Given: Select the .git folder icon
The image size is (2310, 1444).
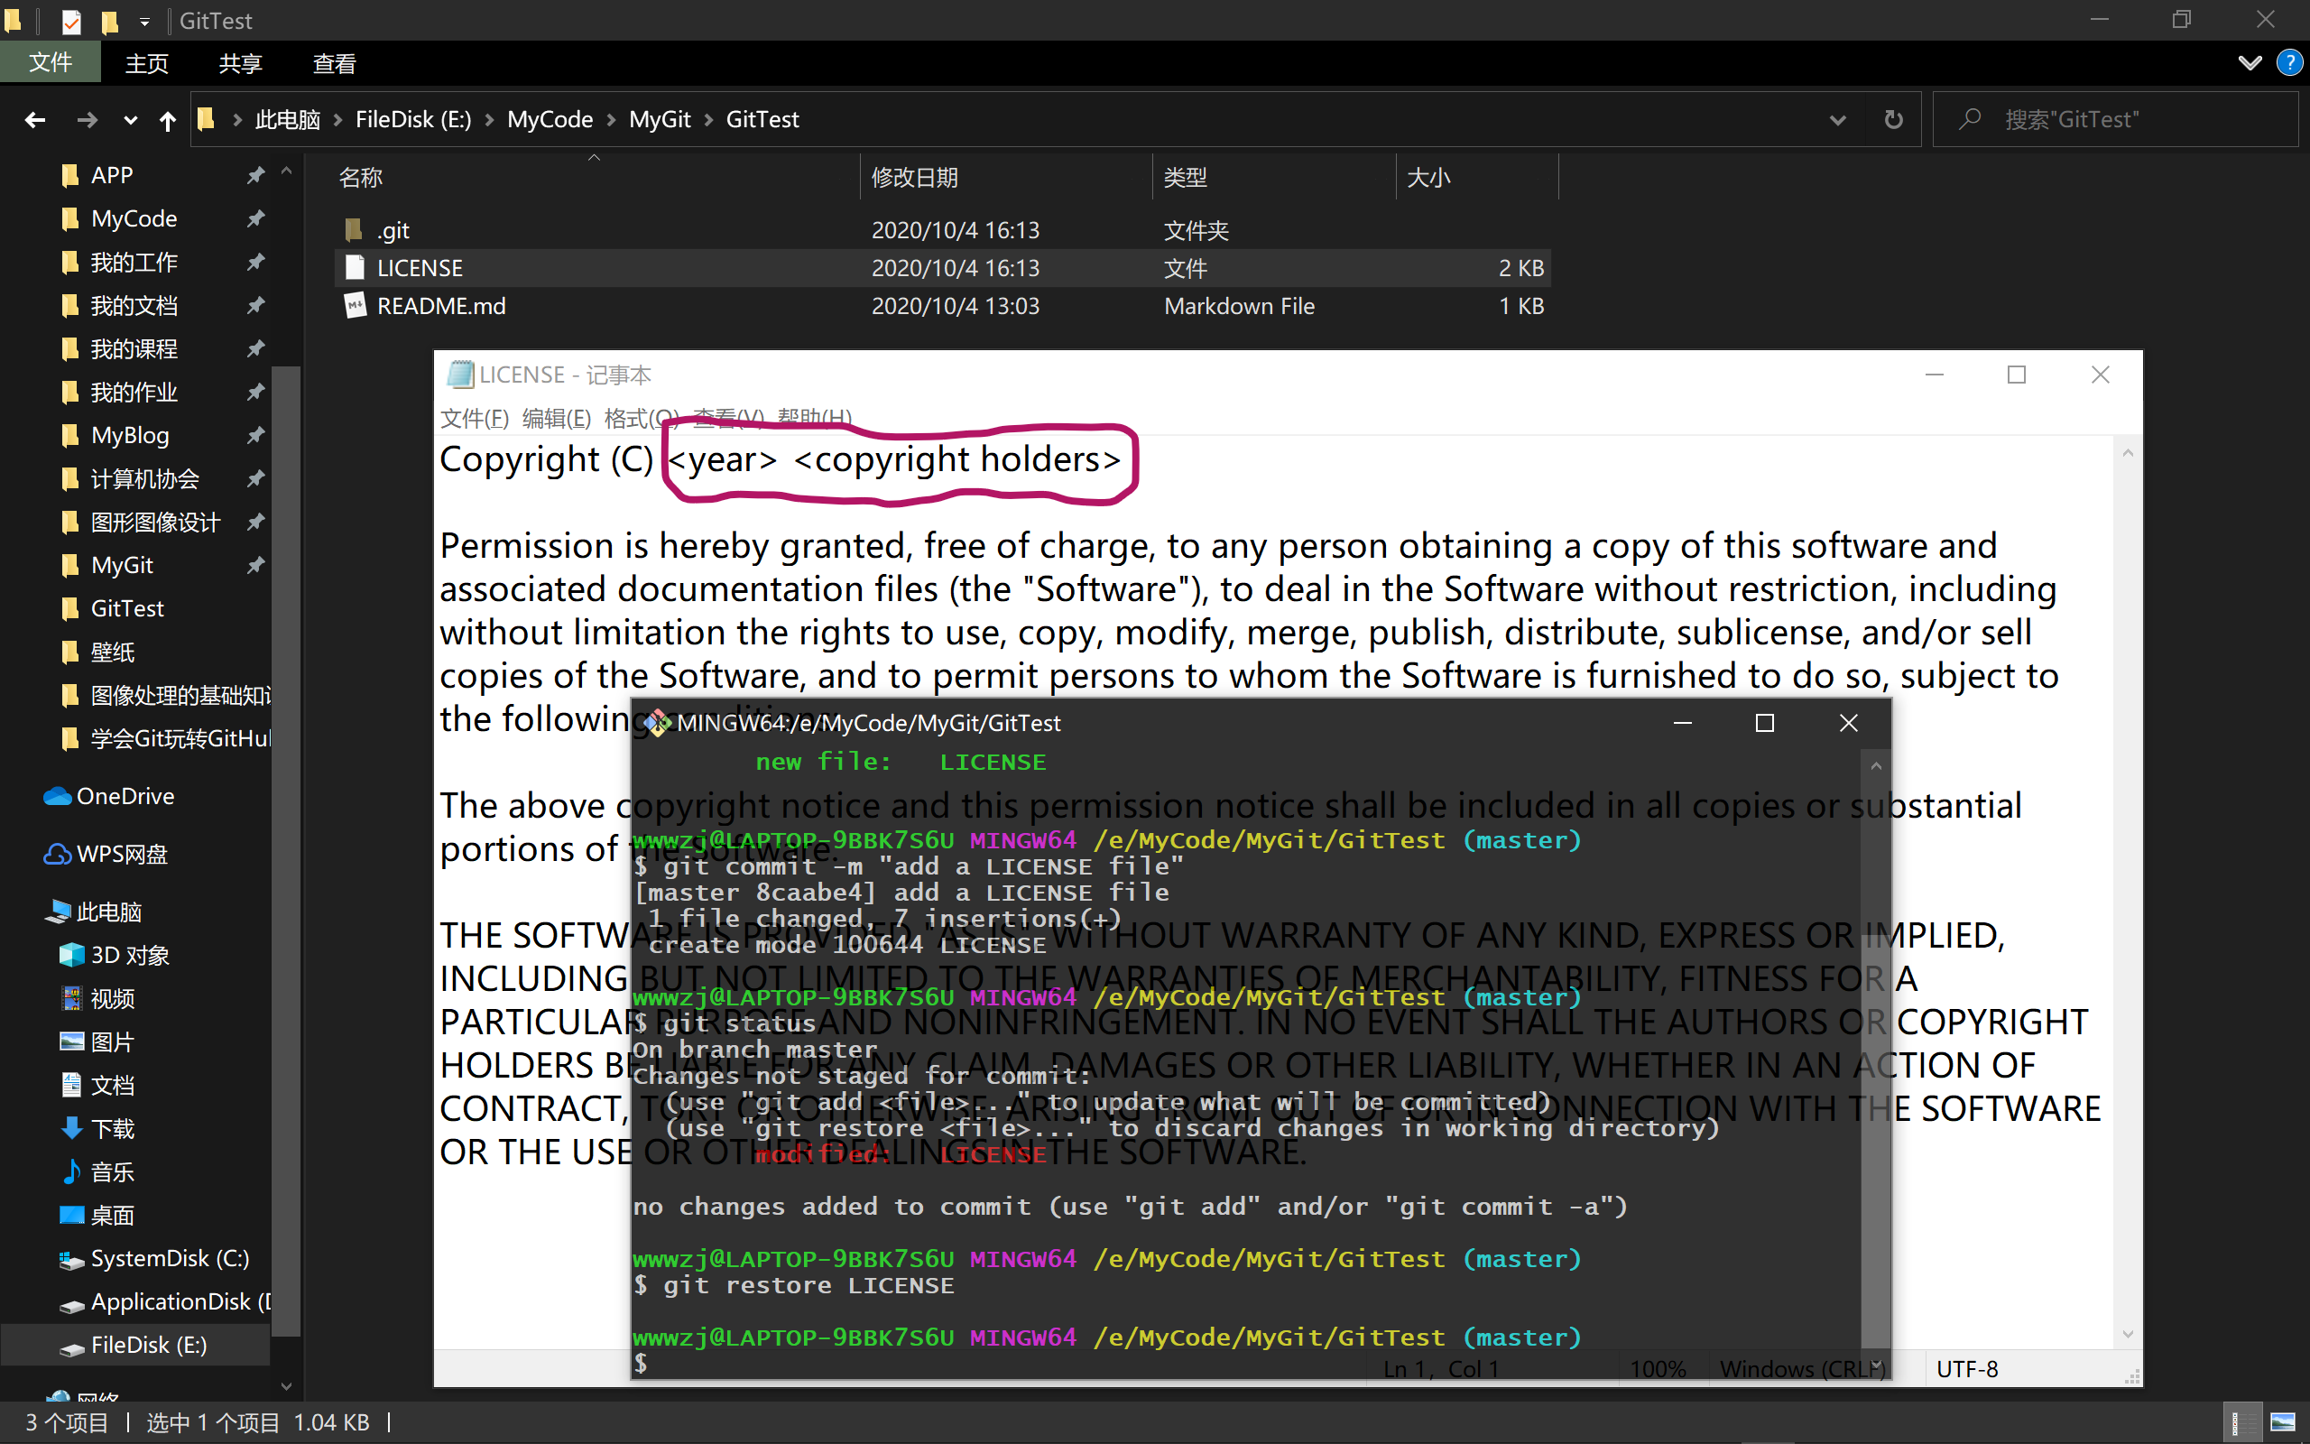Looking at the screenshot, I should 354,229.
